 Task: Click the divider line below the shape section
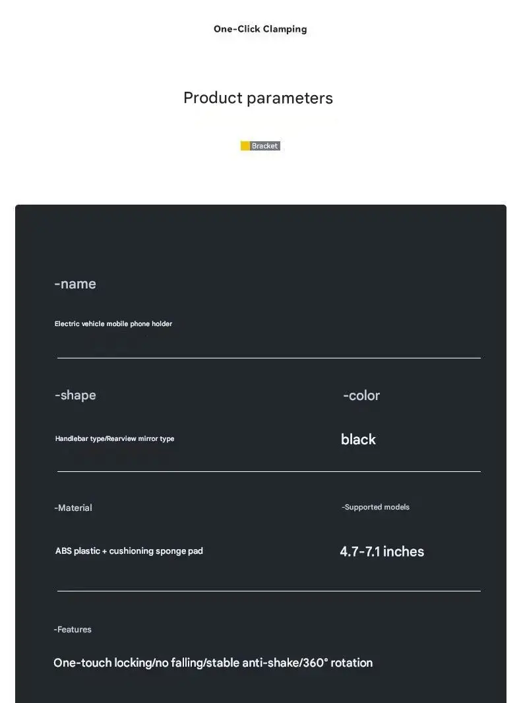click(x=268, y=471)
